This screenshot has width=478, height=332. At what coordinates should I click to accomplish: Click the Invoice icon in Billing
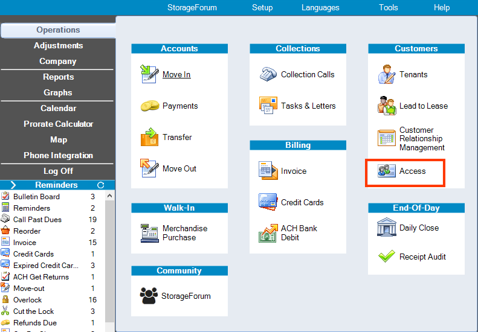point(268,171)
